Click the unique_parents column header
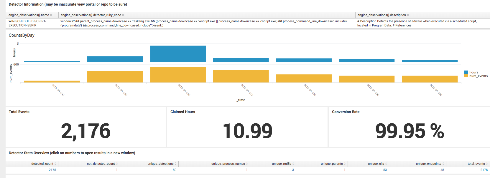Viewport: 490px width, 178px height. coord(332,164)
